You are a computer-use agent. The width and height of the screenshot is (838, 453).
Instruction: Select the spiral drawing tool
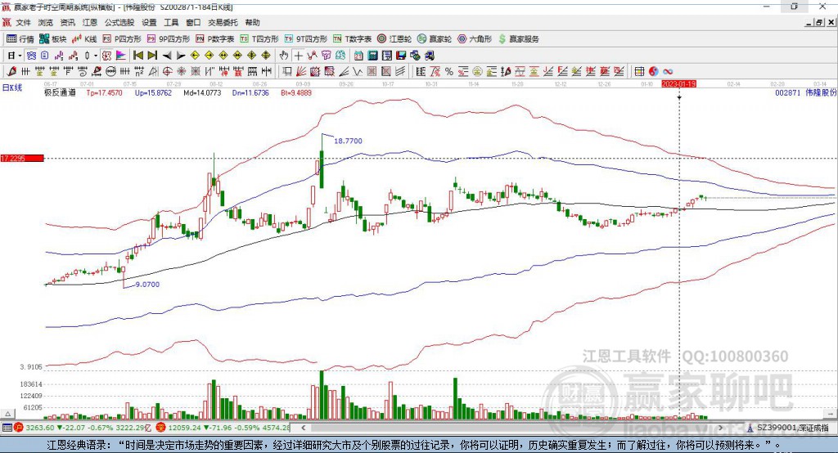click(83, 71)
